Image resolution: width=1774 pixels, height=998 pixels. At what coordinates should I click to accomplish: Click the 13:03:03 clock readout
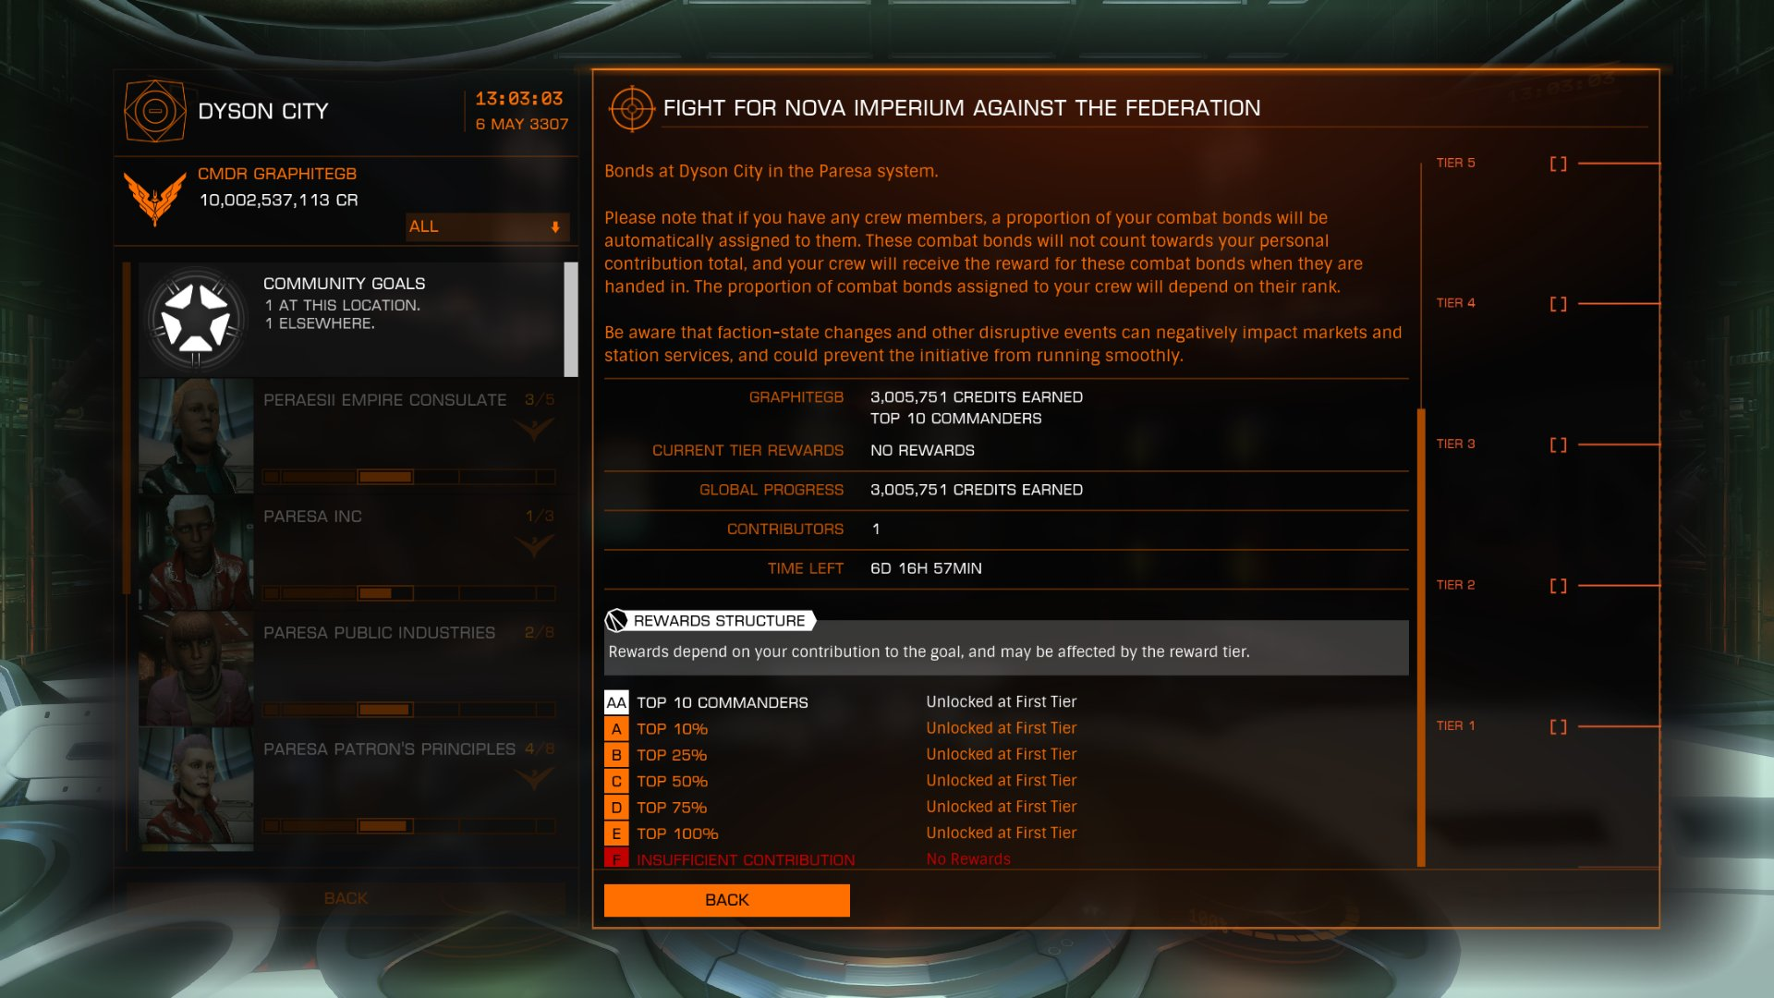[x=519, y=99]
